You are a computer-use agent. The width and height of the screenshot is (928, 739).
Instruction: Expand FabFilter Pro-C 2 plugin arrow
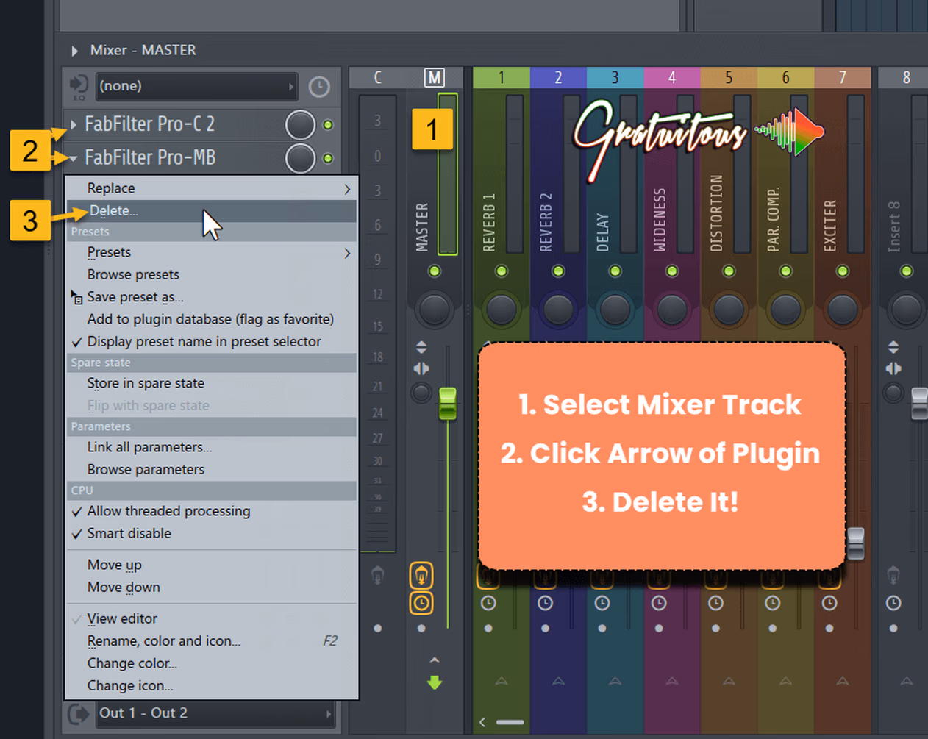click(74, 125)
